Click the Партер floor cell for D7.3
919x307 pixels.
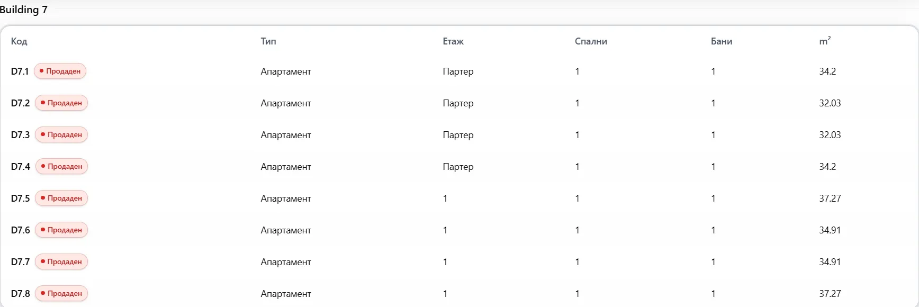458,135
